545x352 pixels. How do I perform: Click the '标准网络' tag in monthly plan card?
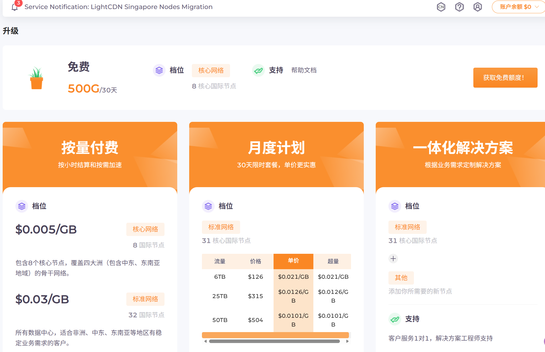tap(221, 227)
